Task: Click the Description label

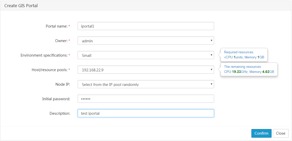Action: tap(60, 113)
